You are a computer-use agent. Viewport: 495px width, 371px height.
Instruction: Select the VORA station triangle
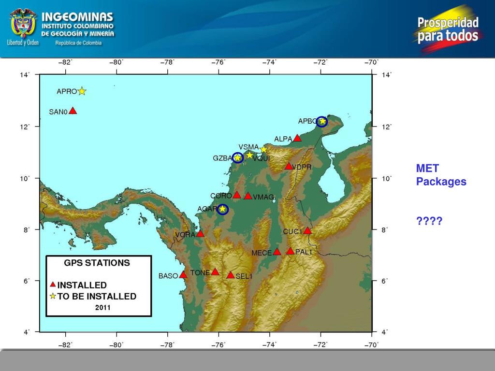(200, 234)
